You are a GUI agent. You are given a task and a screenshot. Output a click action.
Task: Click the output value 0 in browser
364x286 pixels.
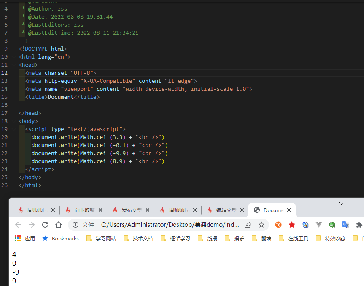(x=14, y=263)
